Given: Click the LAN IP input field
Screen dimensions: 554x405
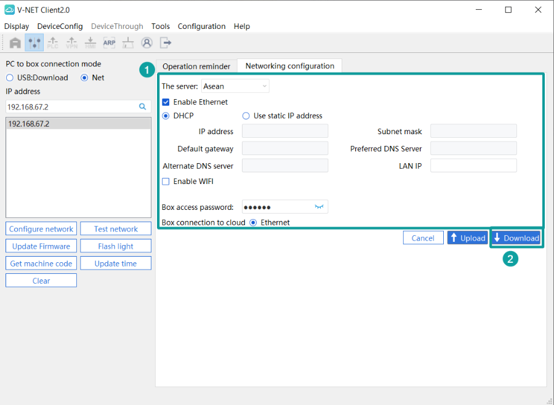Looking at the screenshot, I should 473,166.
